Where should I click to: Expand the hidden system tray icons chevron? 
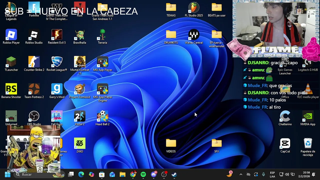(241, 174)
